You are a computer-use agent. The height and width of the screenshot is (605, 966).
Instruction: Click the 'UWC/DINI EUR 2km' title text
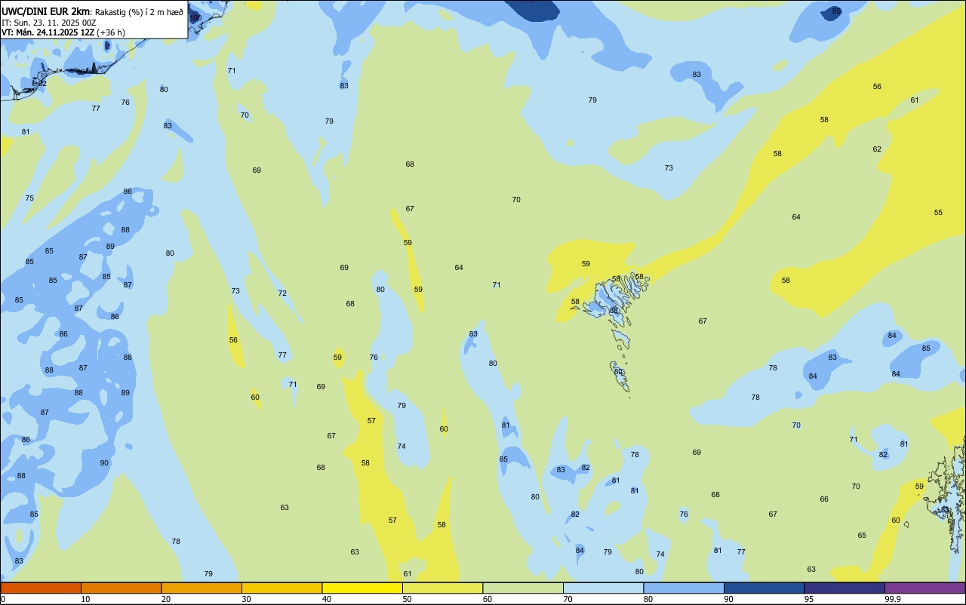[45, 11]
